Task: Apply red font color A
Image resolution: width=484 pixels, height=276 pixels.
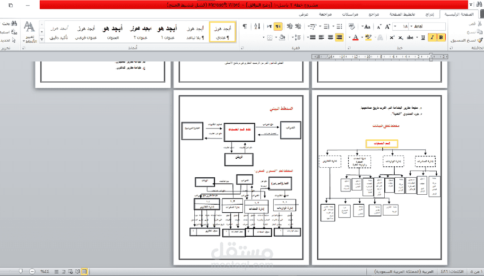Action: (x=355, y=37)
